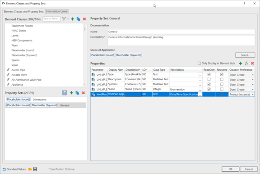Viewport: 260px width, 174px height.
Task: Delete the selected property set
Action: (x=84, y=93)
